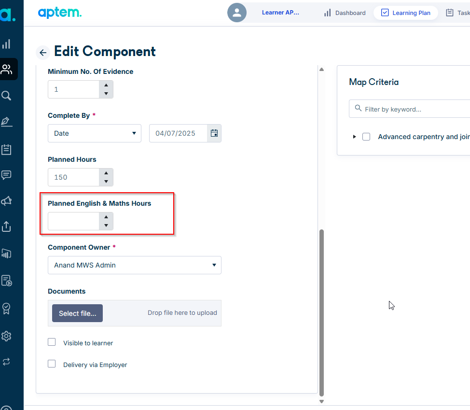Open the users icon in sidebar

(x=7, y=69)
